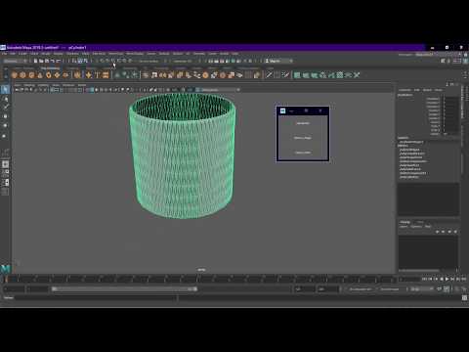This screenshot has width=469, height=352.
Task: Toggle Snap to View Planes
Action: (124, 61)
